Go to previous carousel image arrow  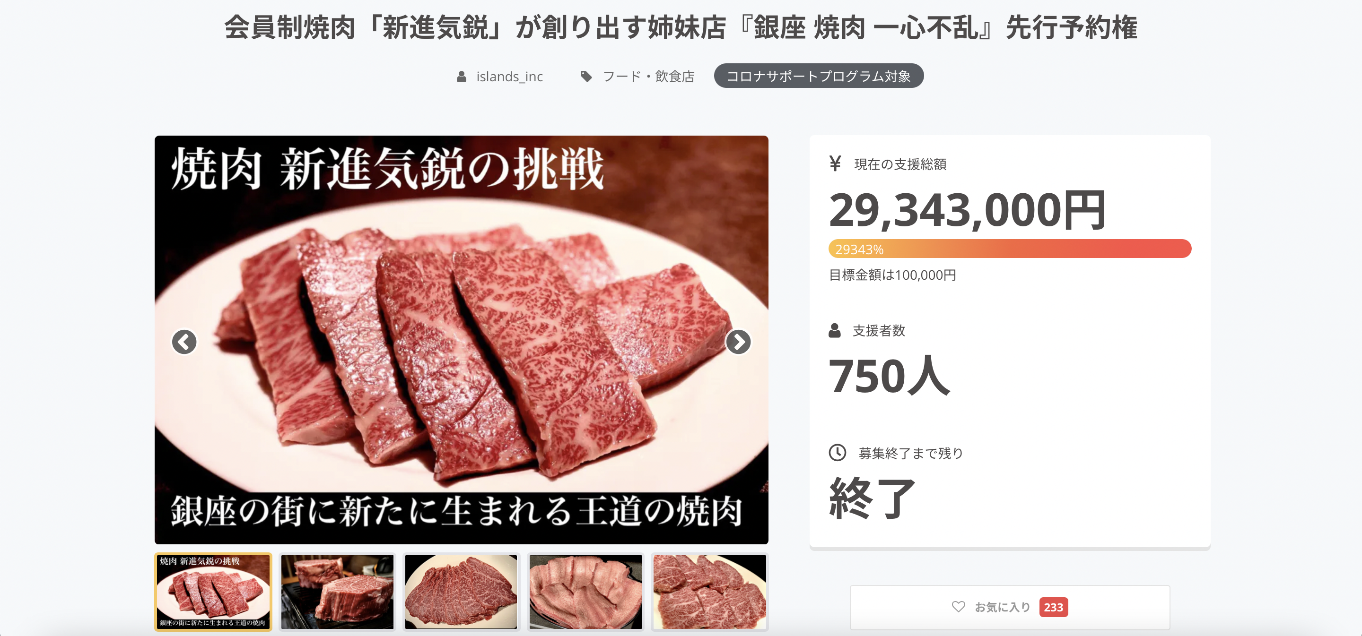pyautogui.click(x=184, y=342)
